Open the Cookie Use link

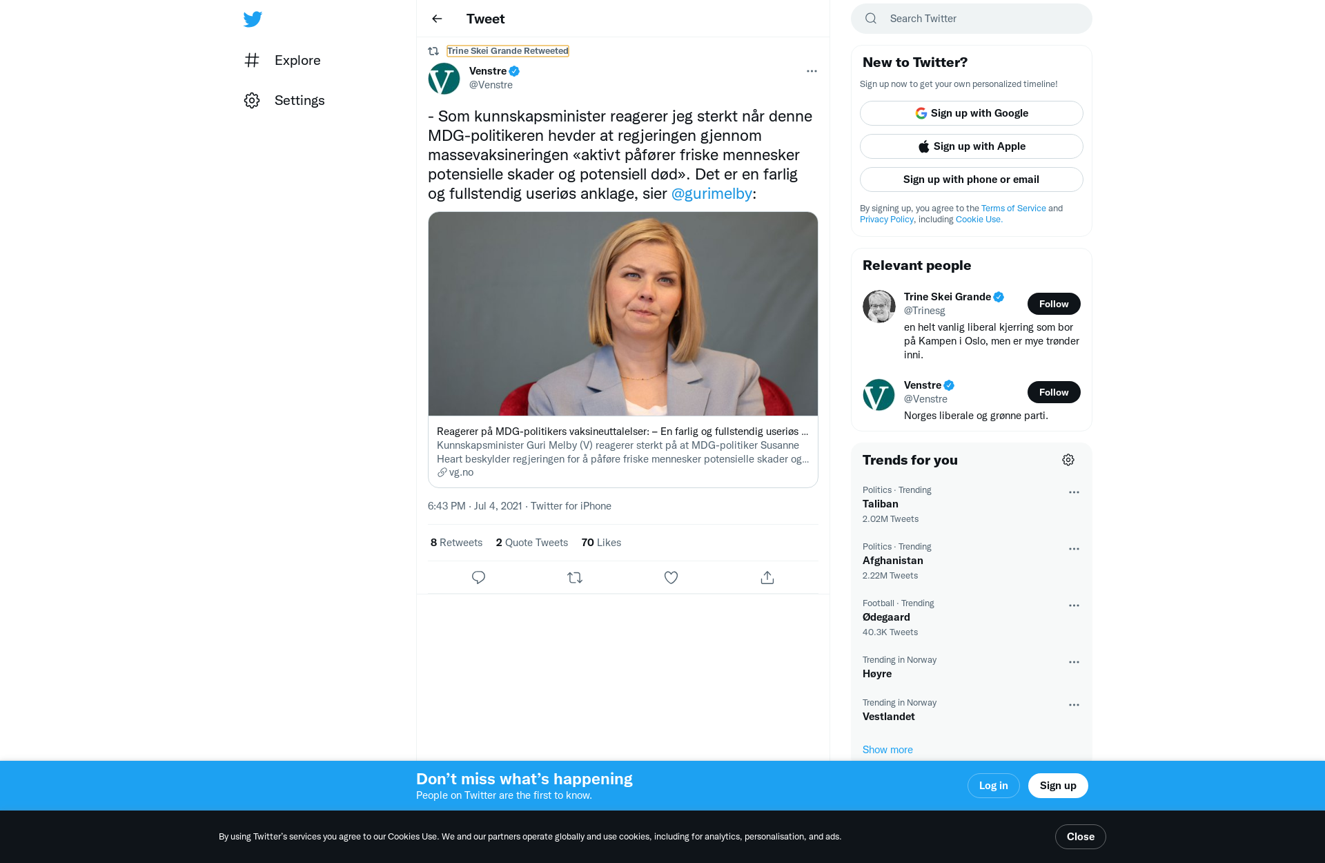[979, 220]
